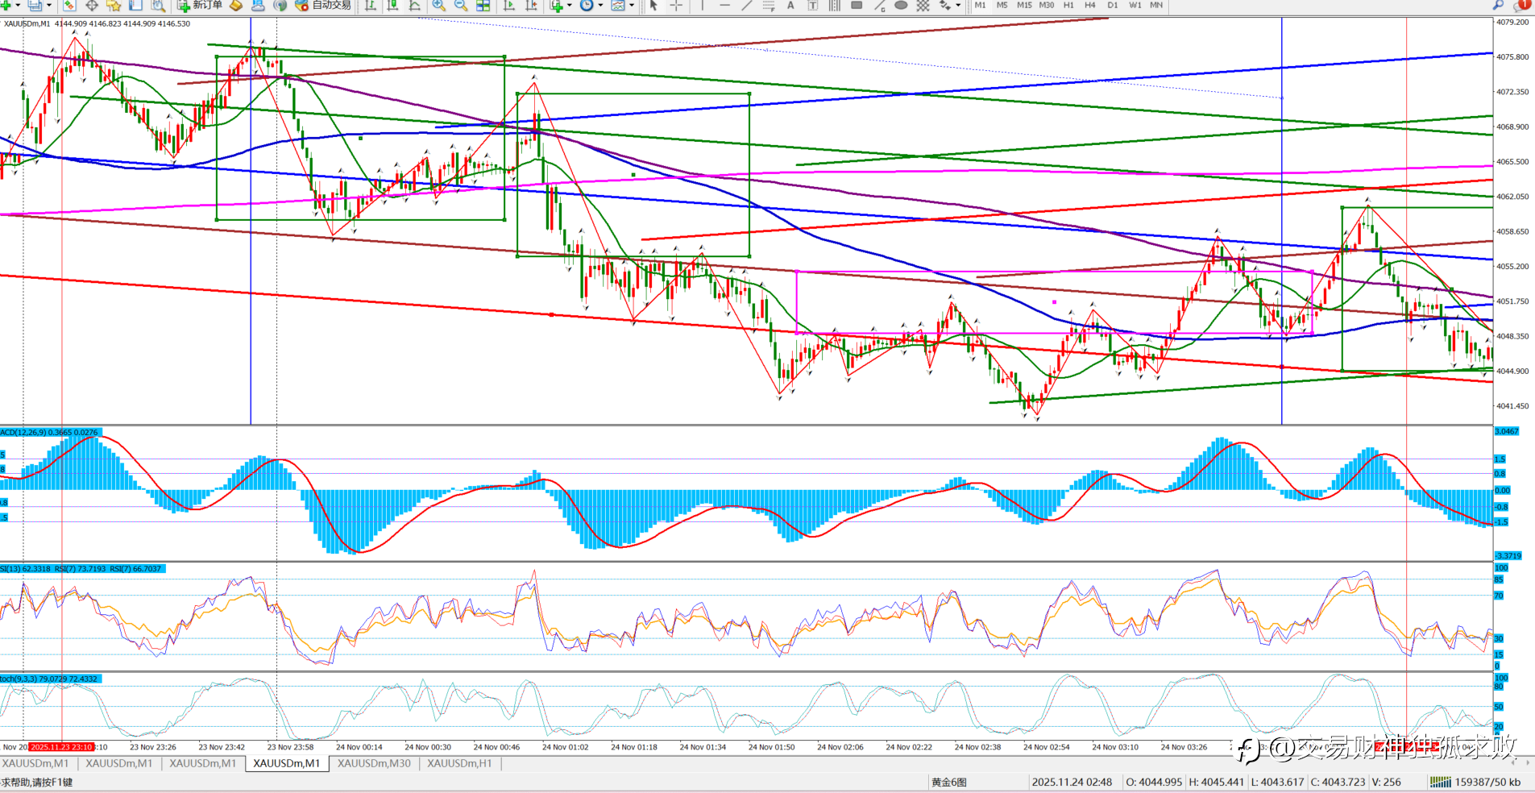Click the H: 4045.441 status bar value
The image size is (1535, 793).
point(1217,782)
